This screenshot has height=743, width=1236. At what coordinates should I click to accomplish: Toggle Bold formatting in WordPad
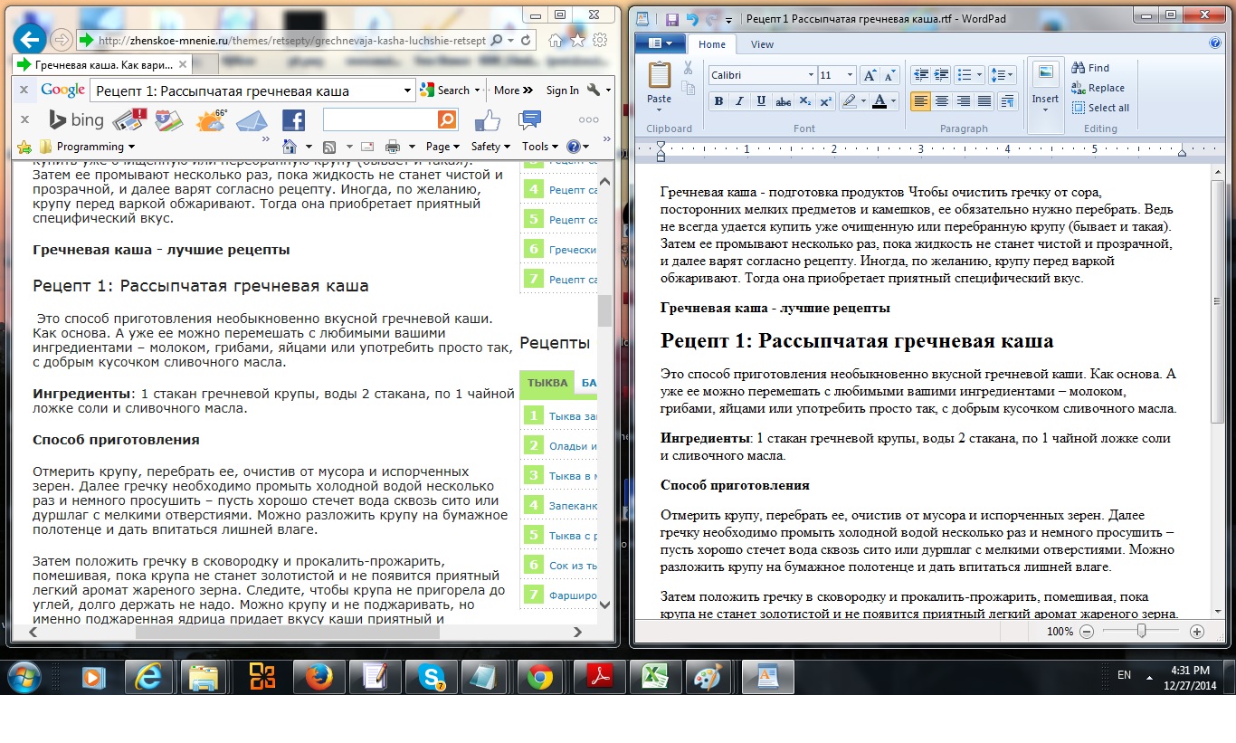pyautogui.click(x=719, y=101)
